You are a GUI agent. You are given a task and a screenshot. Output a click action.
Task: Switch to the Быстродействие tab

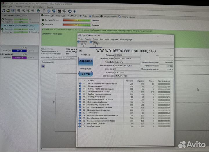pyautogui.click(x=109, y=16)
